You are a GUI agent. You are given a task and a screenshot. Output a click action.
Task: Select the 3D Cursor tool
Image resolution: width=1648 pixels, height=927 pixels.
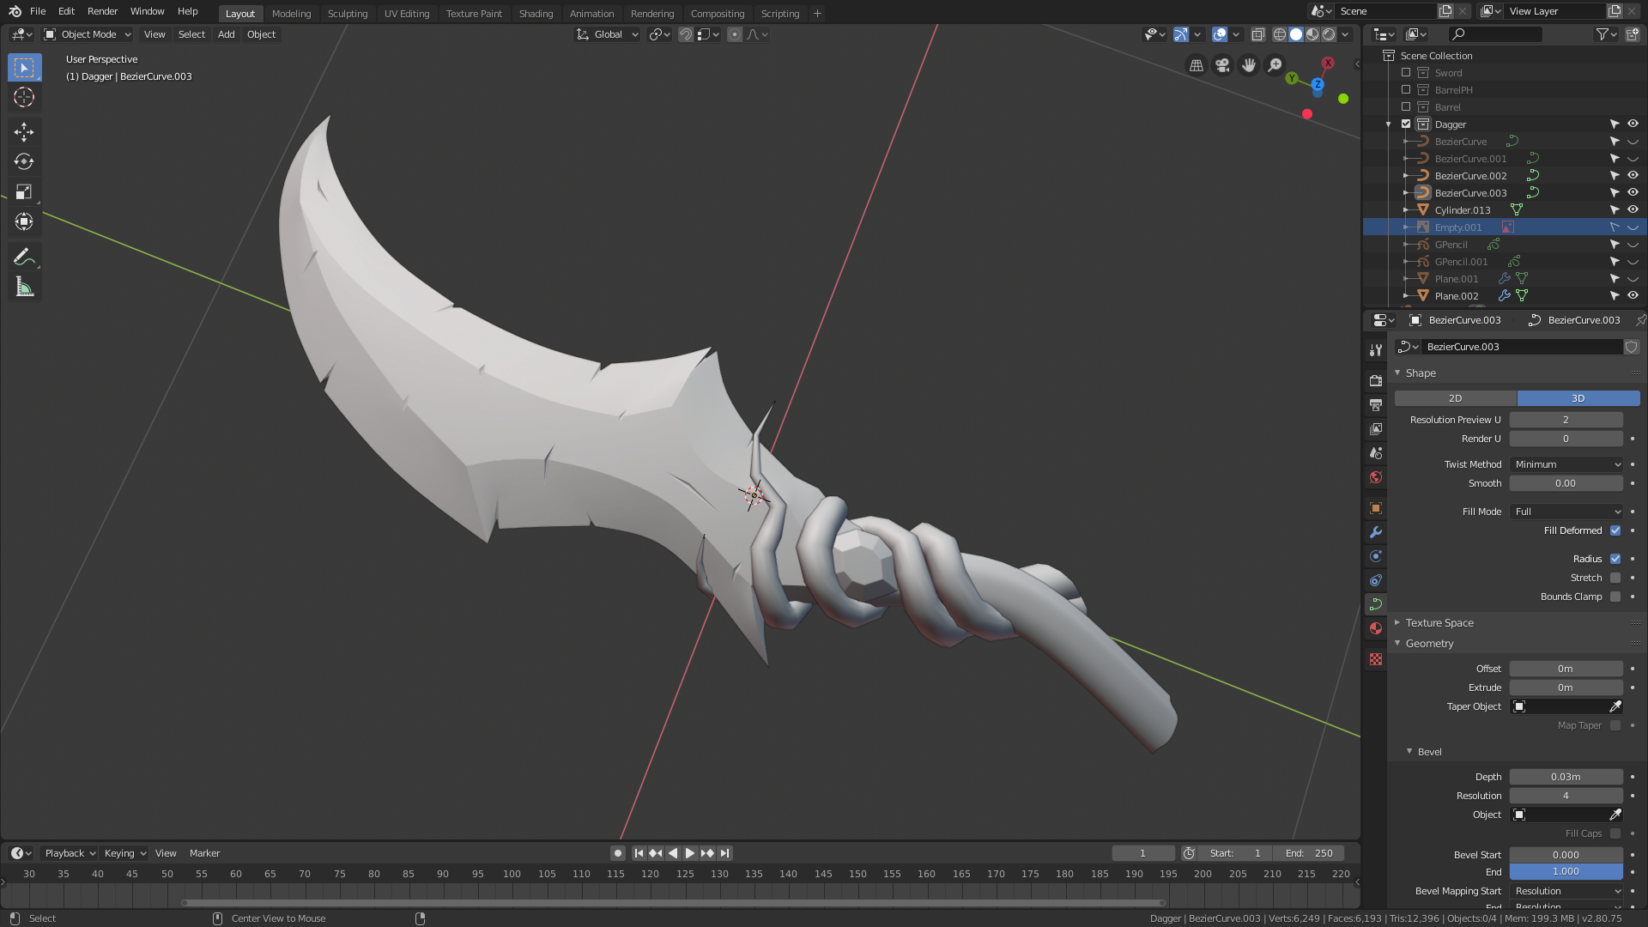pyautogui.click(x=24, y=97)
